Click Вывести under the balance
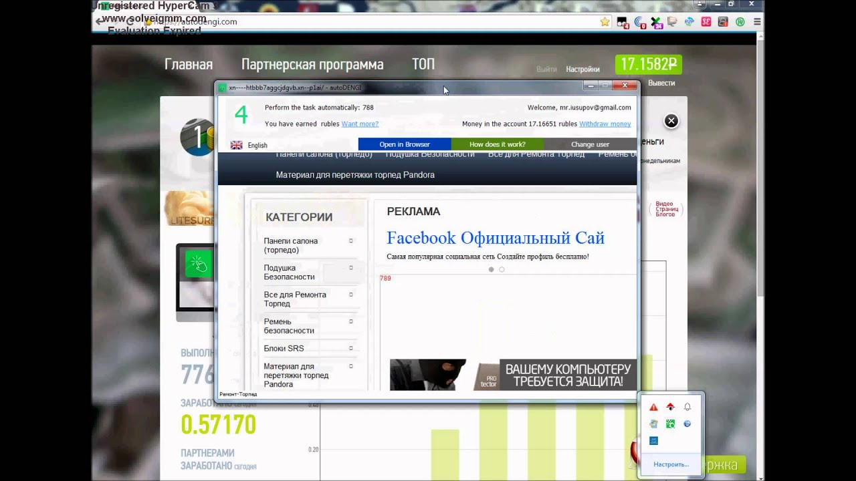 pos(661,83)
